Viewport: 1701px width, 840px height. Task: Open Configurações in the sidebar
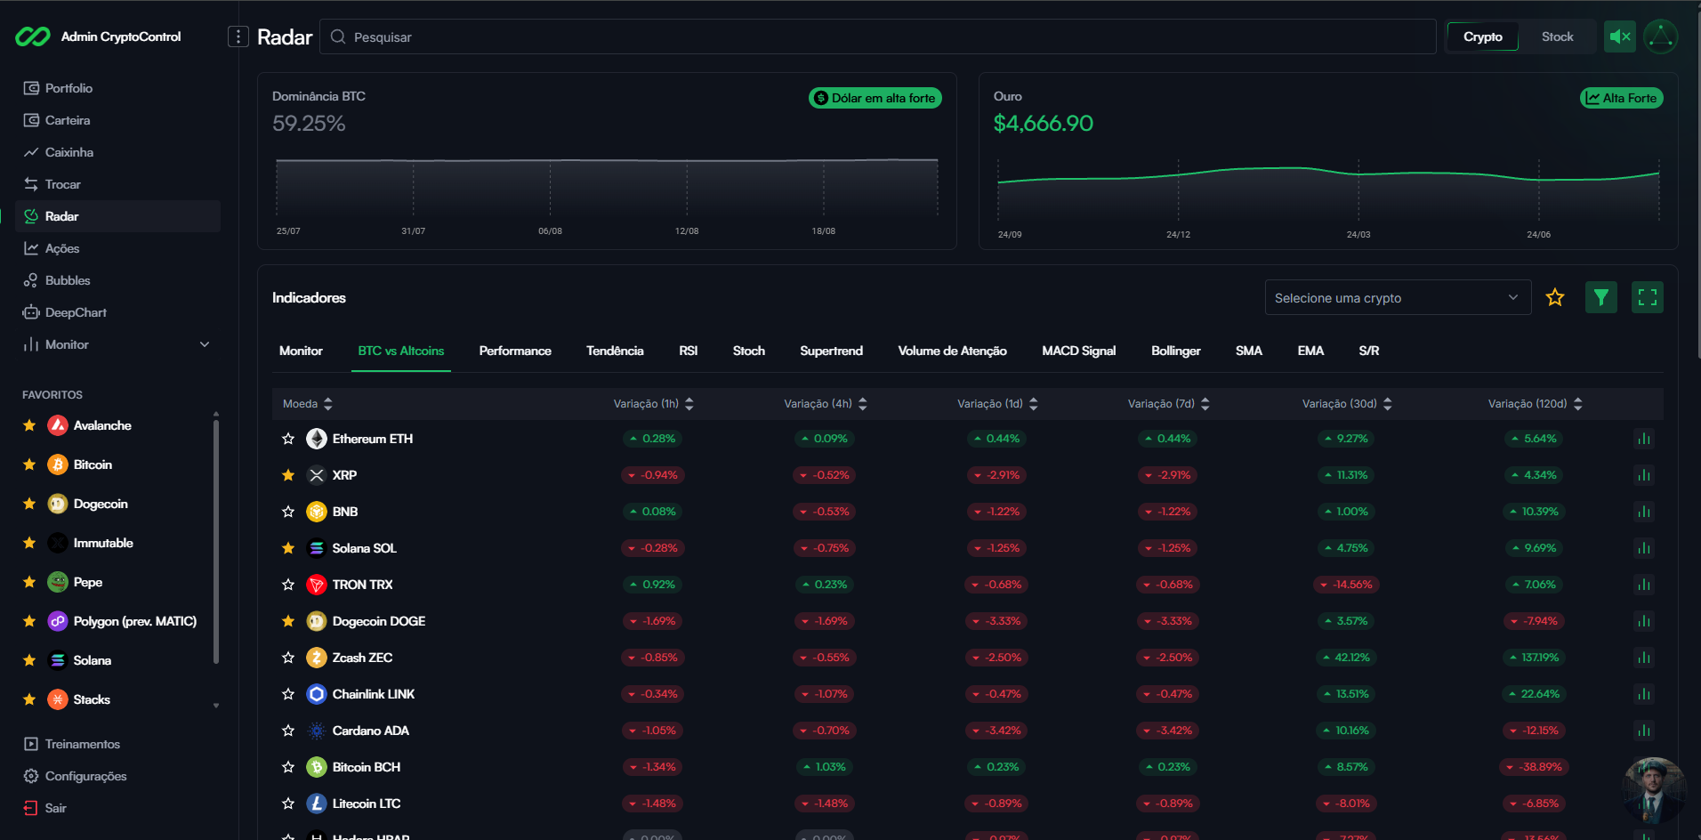coord(117,776)
